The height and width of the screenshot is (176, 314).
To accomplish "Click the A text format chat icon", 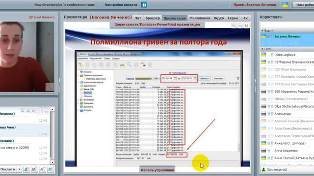I will pyautogui.click(x=42, y=170).
